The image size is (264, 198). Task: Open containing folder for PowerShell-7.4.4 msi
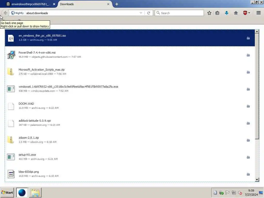point(248,55)
